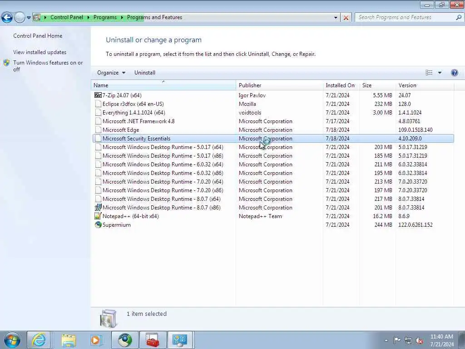Sort by the Name column header
Screen dimensions: 465x349
[x=163, y=85]
